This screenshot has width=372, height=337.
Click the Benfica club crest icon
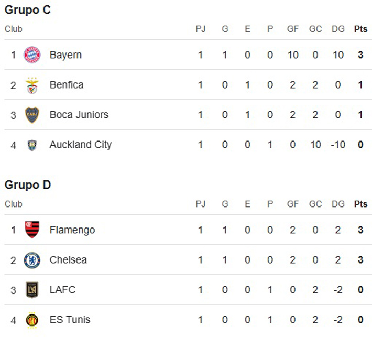32,85
